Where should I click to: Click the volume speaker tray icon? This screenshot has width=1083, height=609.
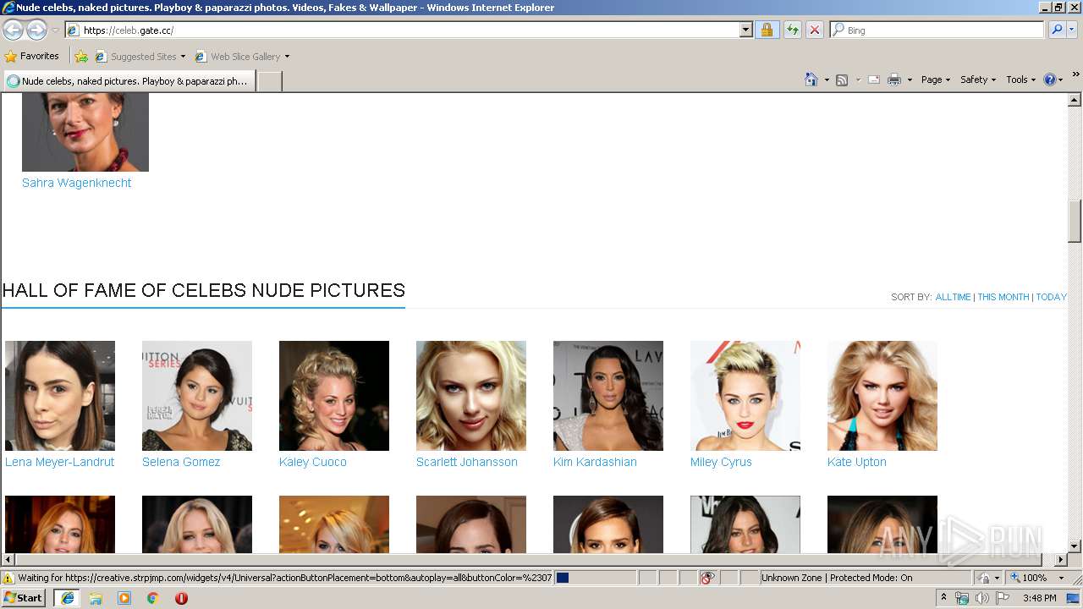[981, 598]
